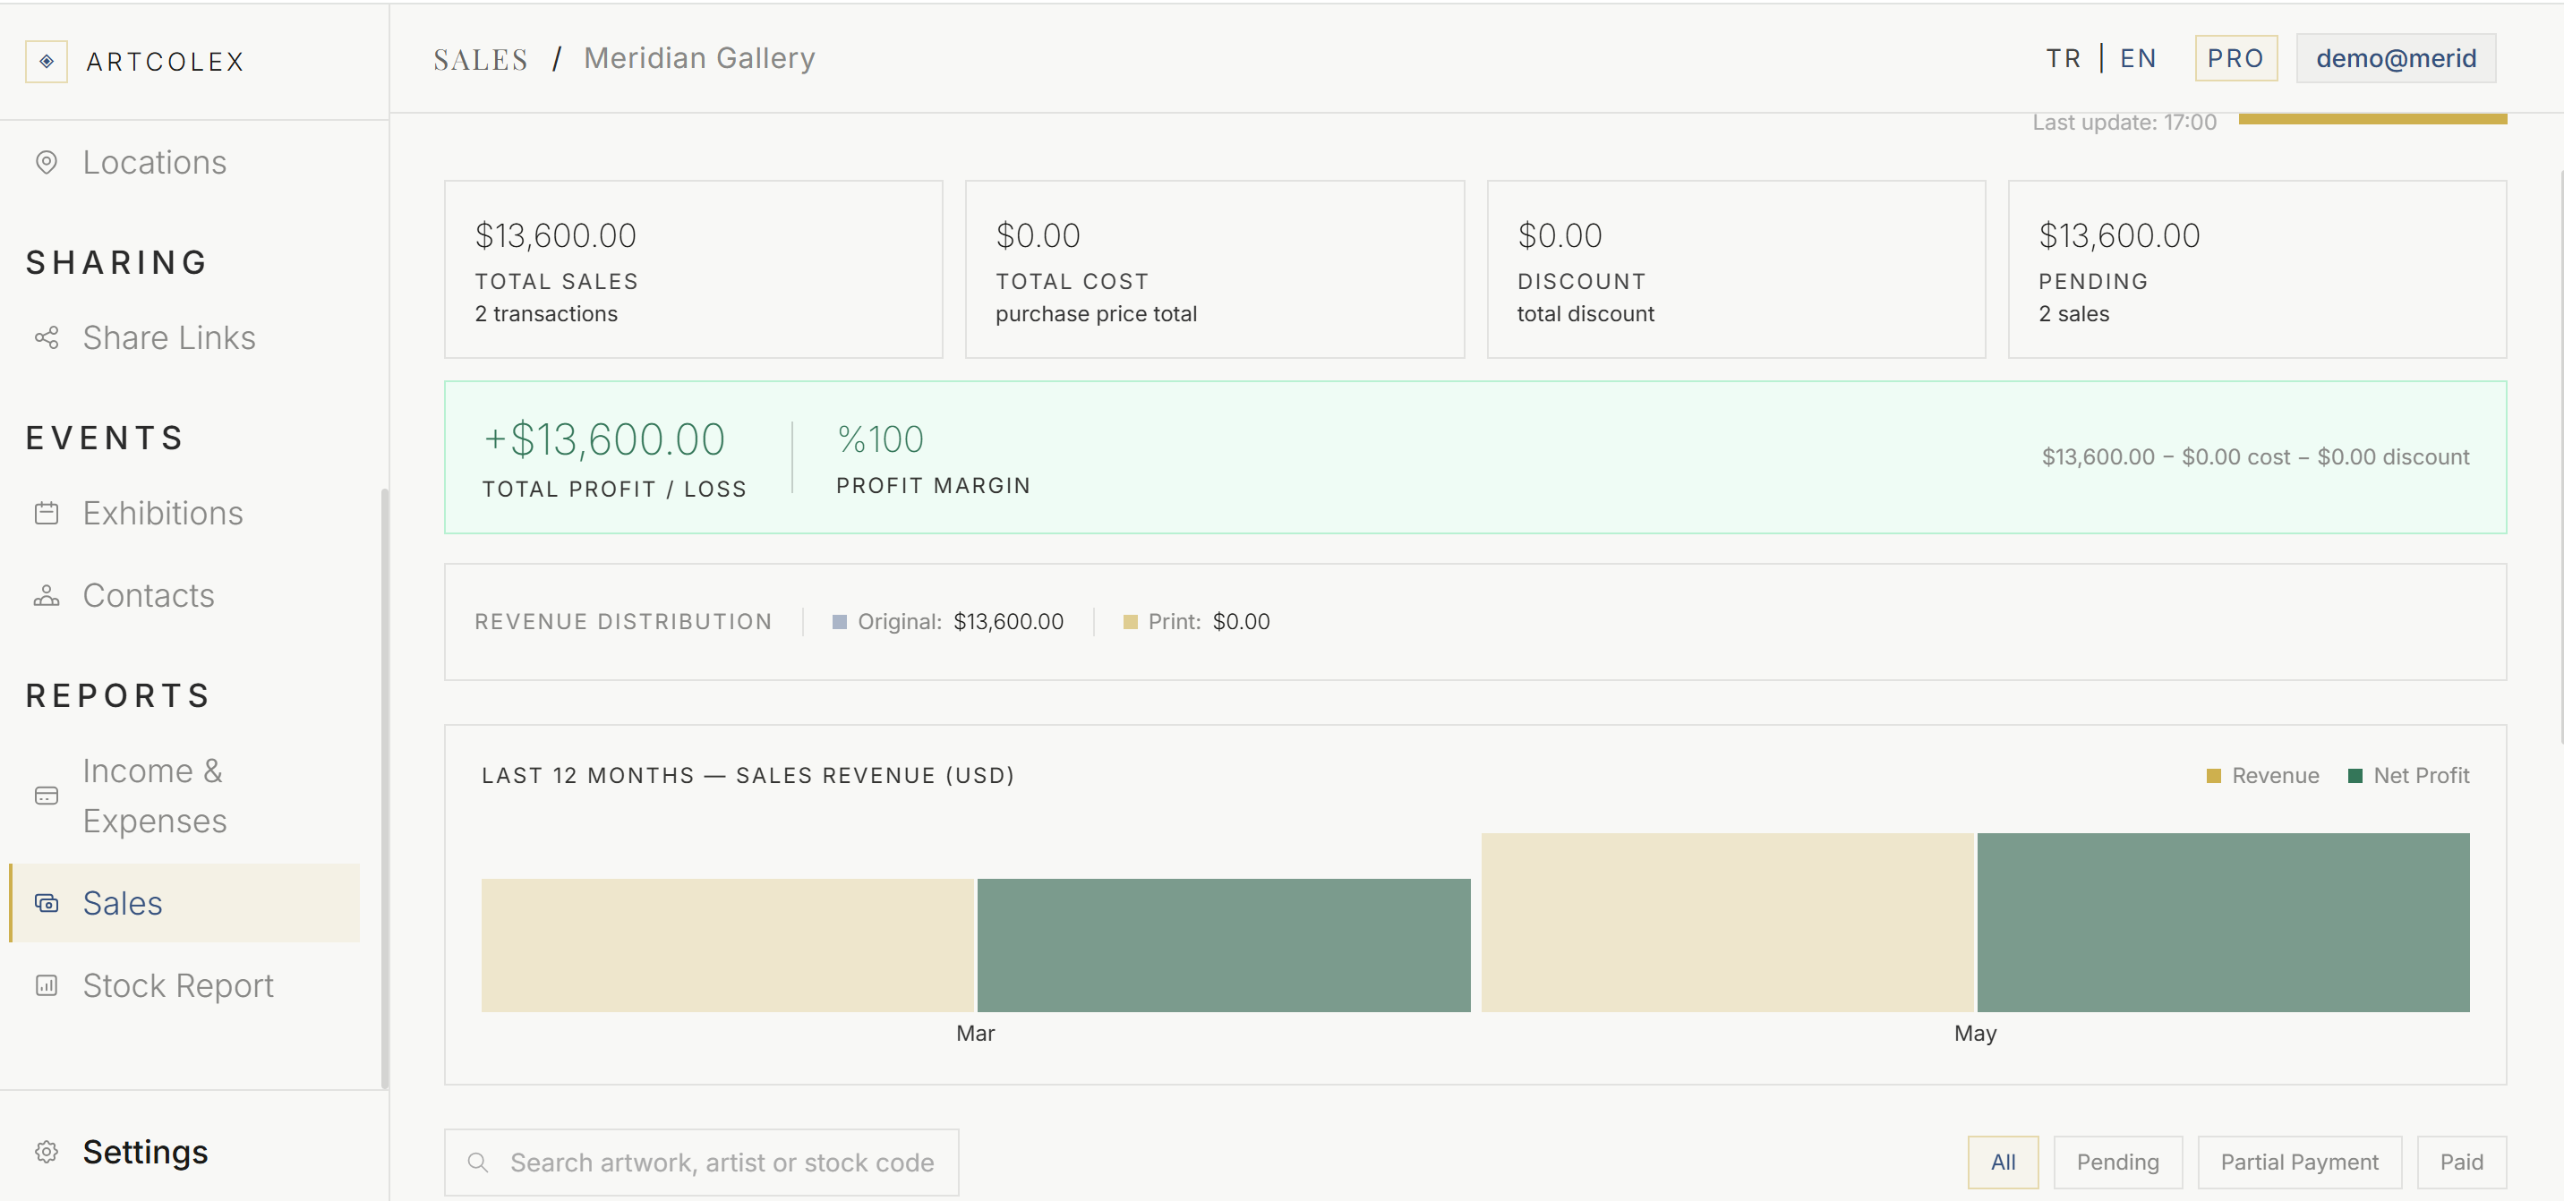Filter sales by Pending
This screenshot has height=1201, width=2564.
tap(2117, 1163)
